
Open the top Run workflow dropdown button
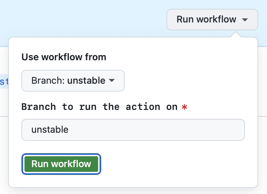point(212,19)
